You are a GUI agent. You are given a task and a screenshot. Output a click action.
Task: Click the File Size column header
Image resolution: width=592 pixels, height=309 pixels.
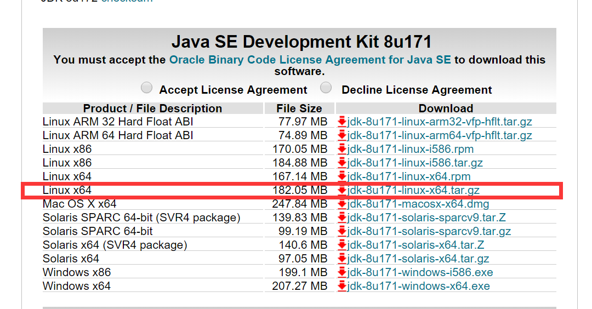[x=299, y=108]
